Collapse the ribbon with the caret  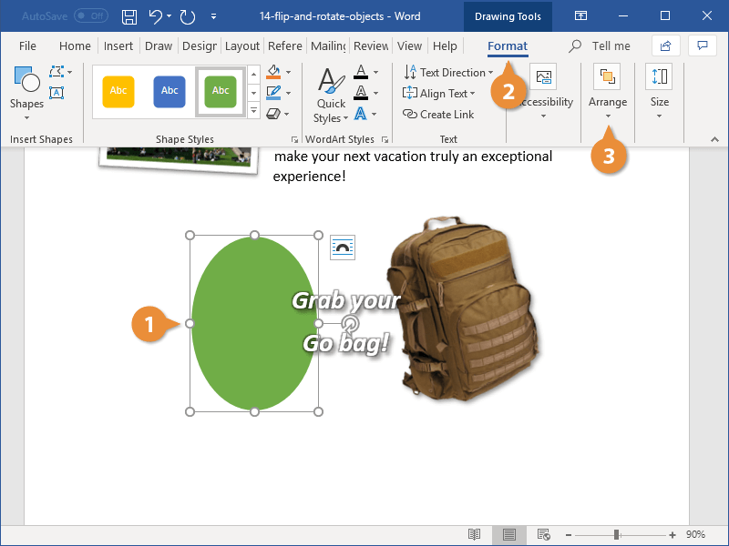pos(714,139)
